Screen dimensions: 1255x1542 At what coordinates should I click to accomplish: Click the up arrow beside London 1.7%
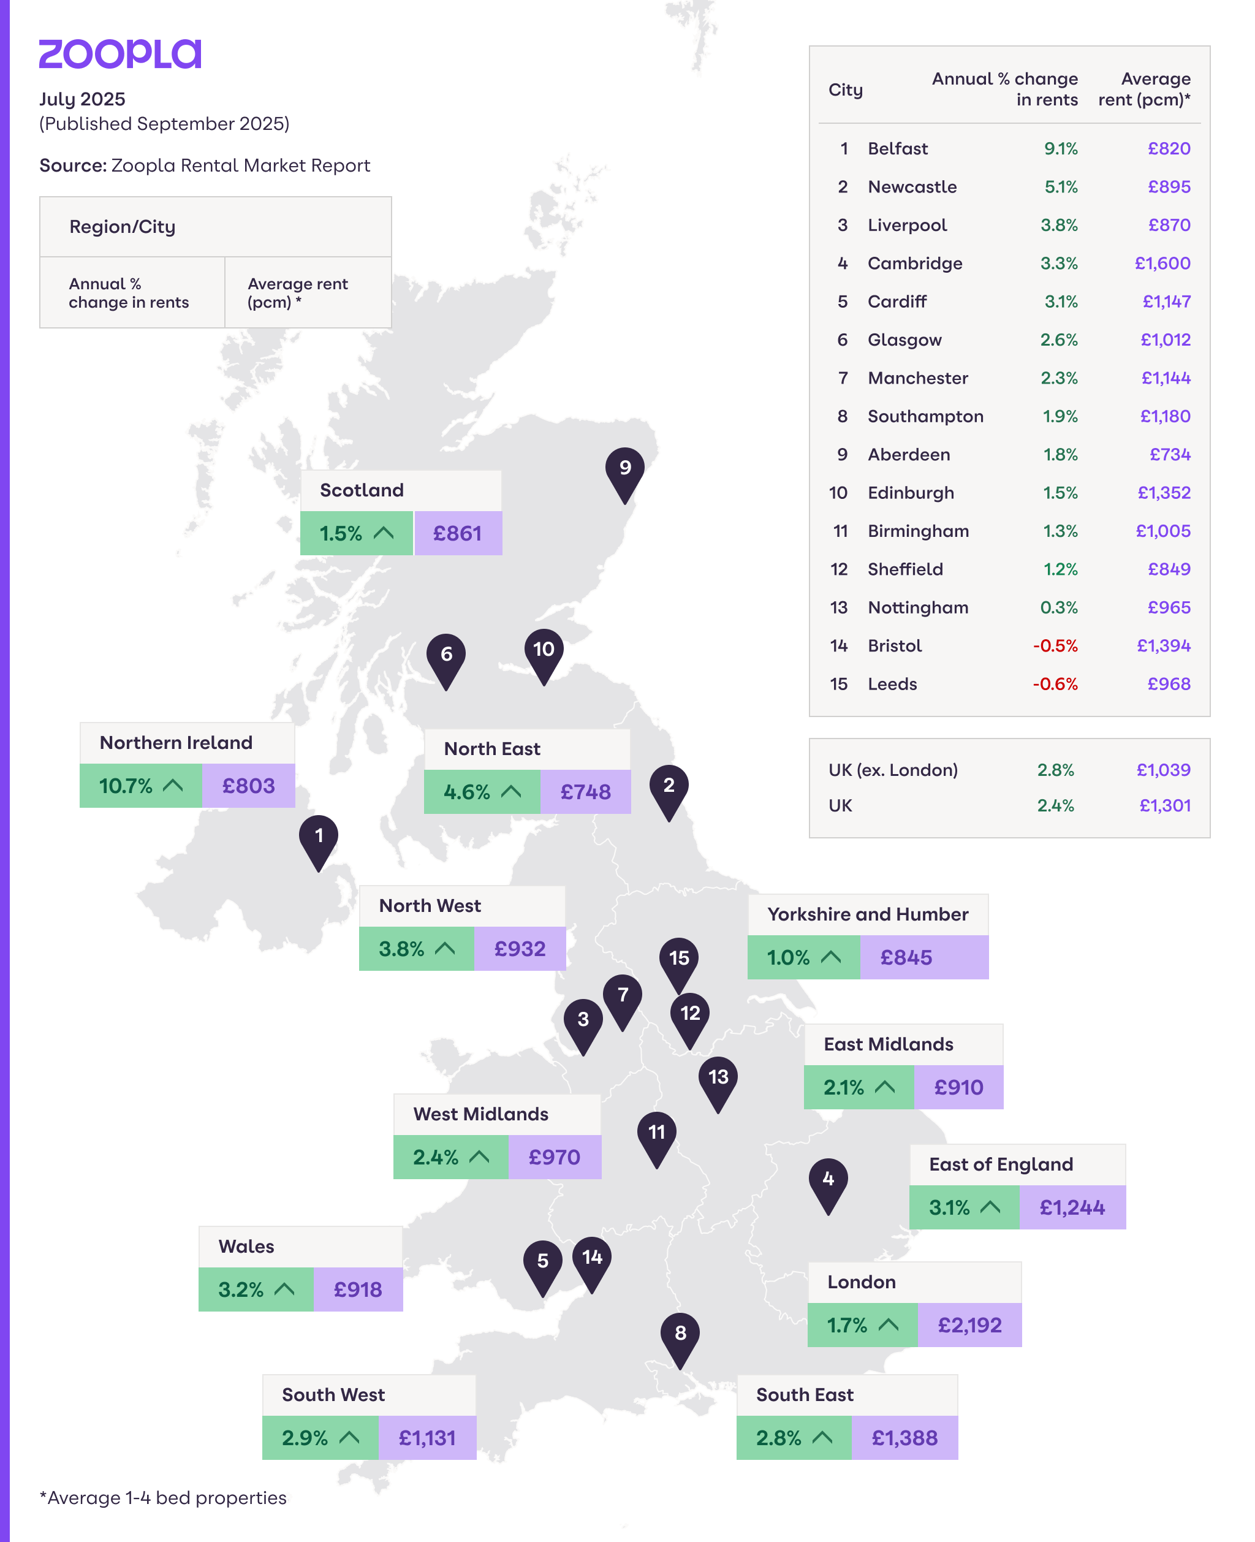888,1325
